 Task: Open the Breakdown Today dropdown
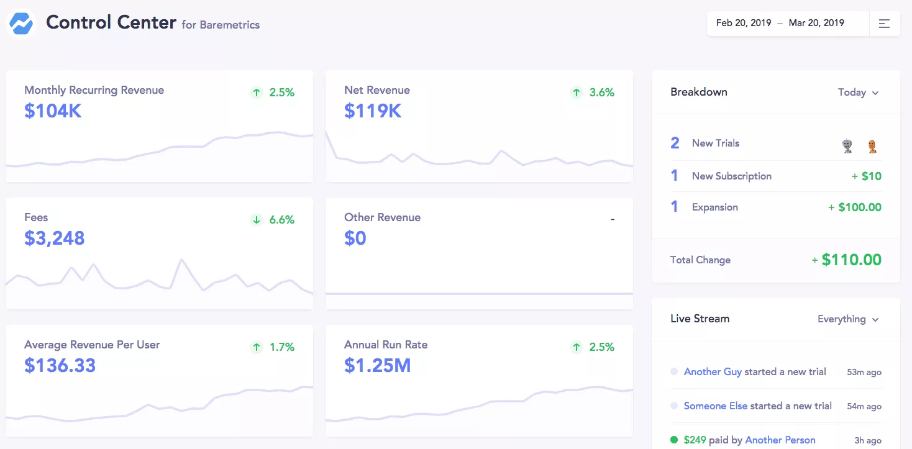(x=859, y=93)
